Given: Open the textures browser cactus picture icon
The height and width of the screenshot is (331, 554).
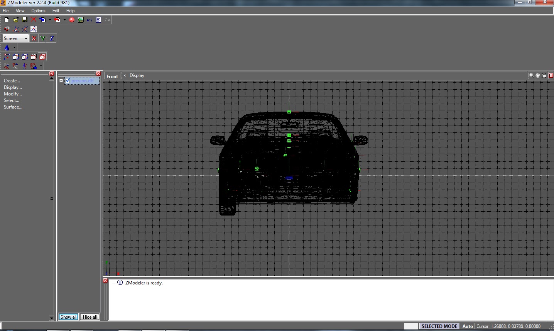Looking at the screenshot, I should 81,20.
